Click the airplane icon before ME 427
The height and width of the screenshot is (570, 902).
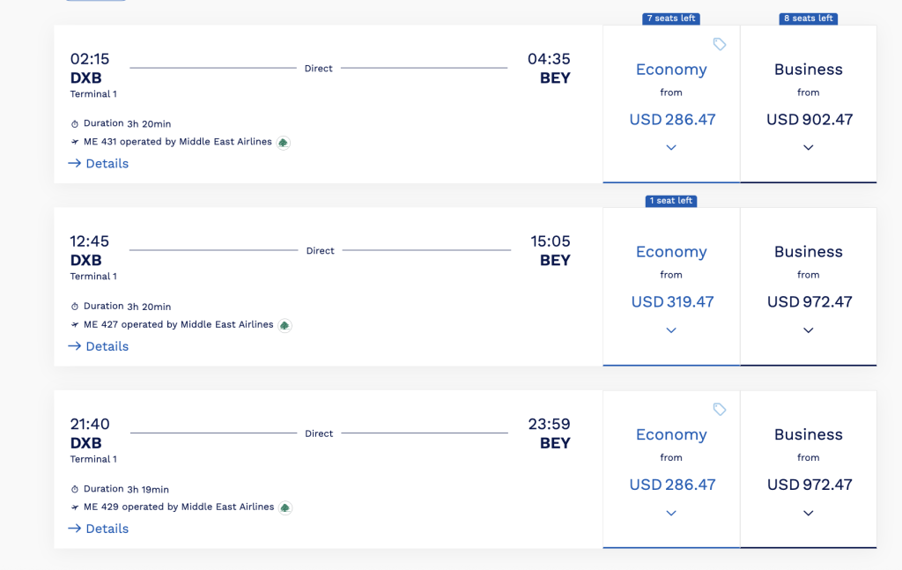tap(75, 324)
